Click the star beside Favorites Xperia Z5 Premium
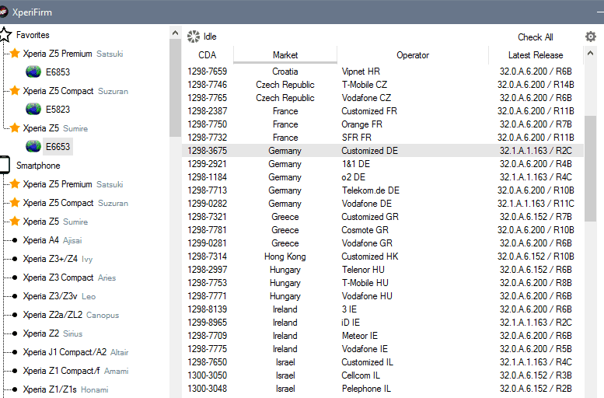Image resolution: width=604 pixels, height=398 pixels. (x=15, y=53)
